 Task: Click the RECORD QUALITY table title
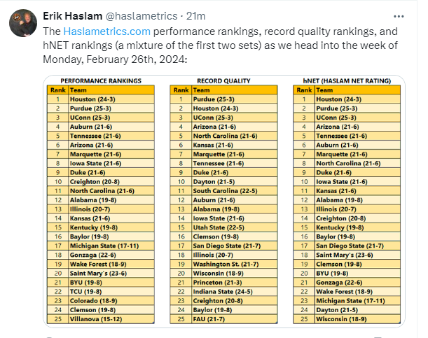(x=223, y=81)
